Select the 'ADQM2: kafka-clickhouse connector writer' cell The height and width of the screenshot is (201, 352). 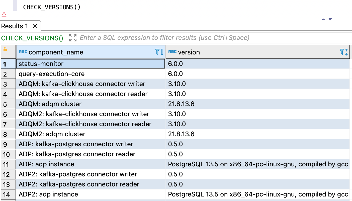coord(91,114)
